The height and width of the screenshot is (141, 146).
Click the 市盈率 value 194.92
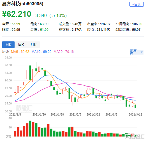click(x=105, y=24)
